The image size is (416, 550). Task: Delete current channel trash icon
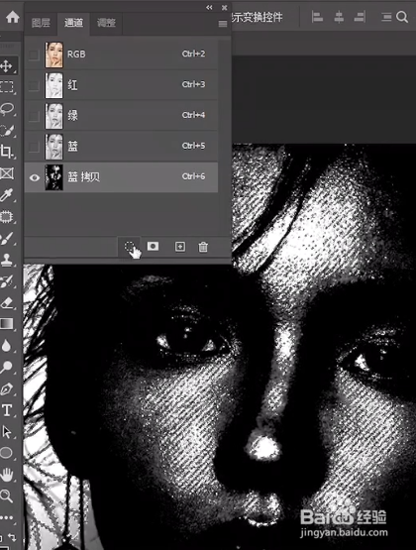point(203,247)
